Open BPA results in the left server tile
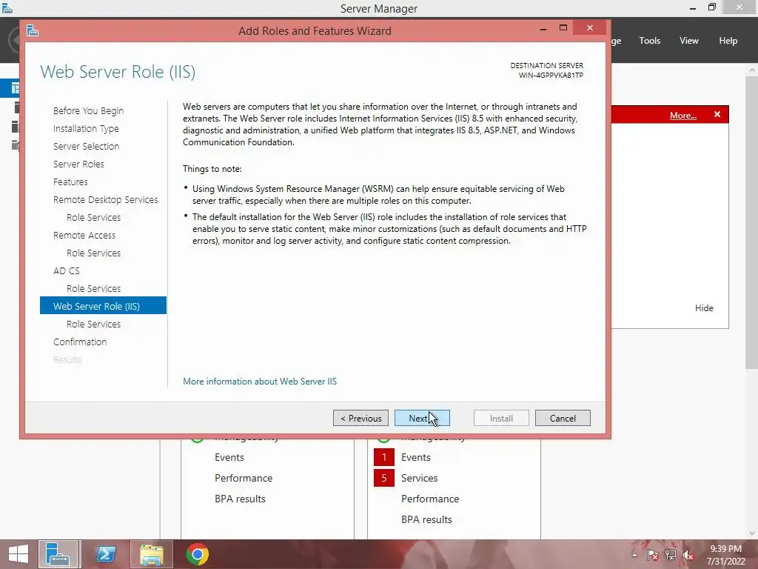The image size is (758, 569). (241, 499)
